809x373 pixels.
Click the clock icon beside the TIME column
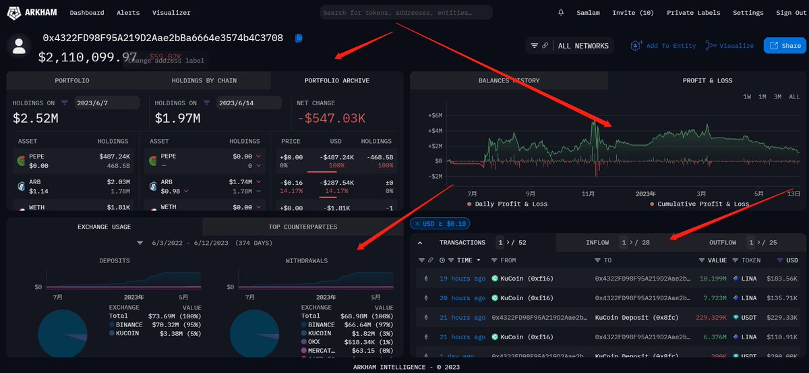point(442,260)
